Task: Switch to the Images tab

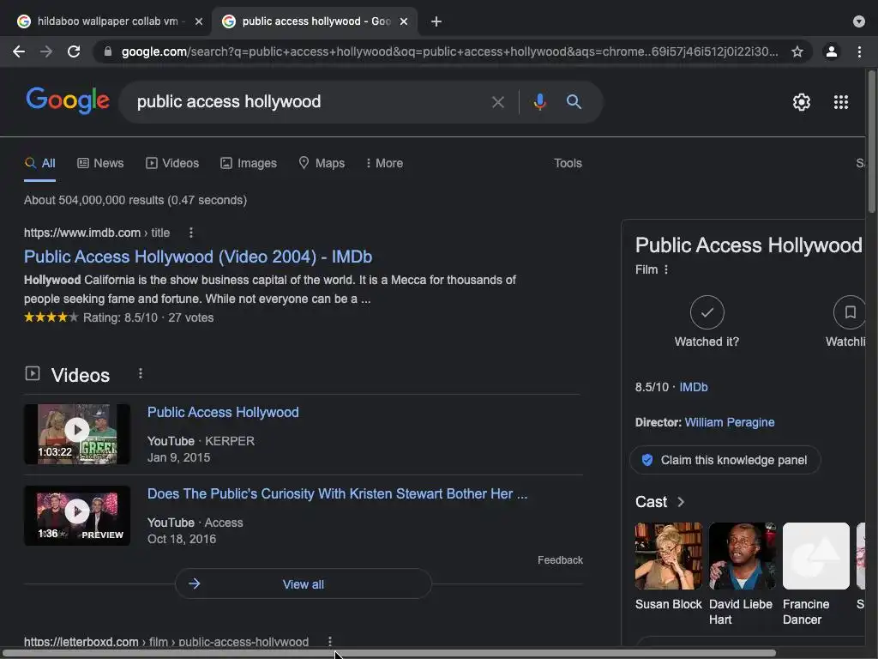Action: 249,163
